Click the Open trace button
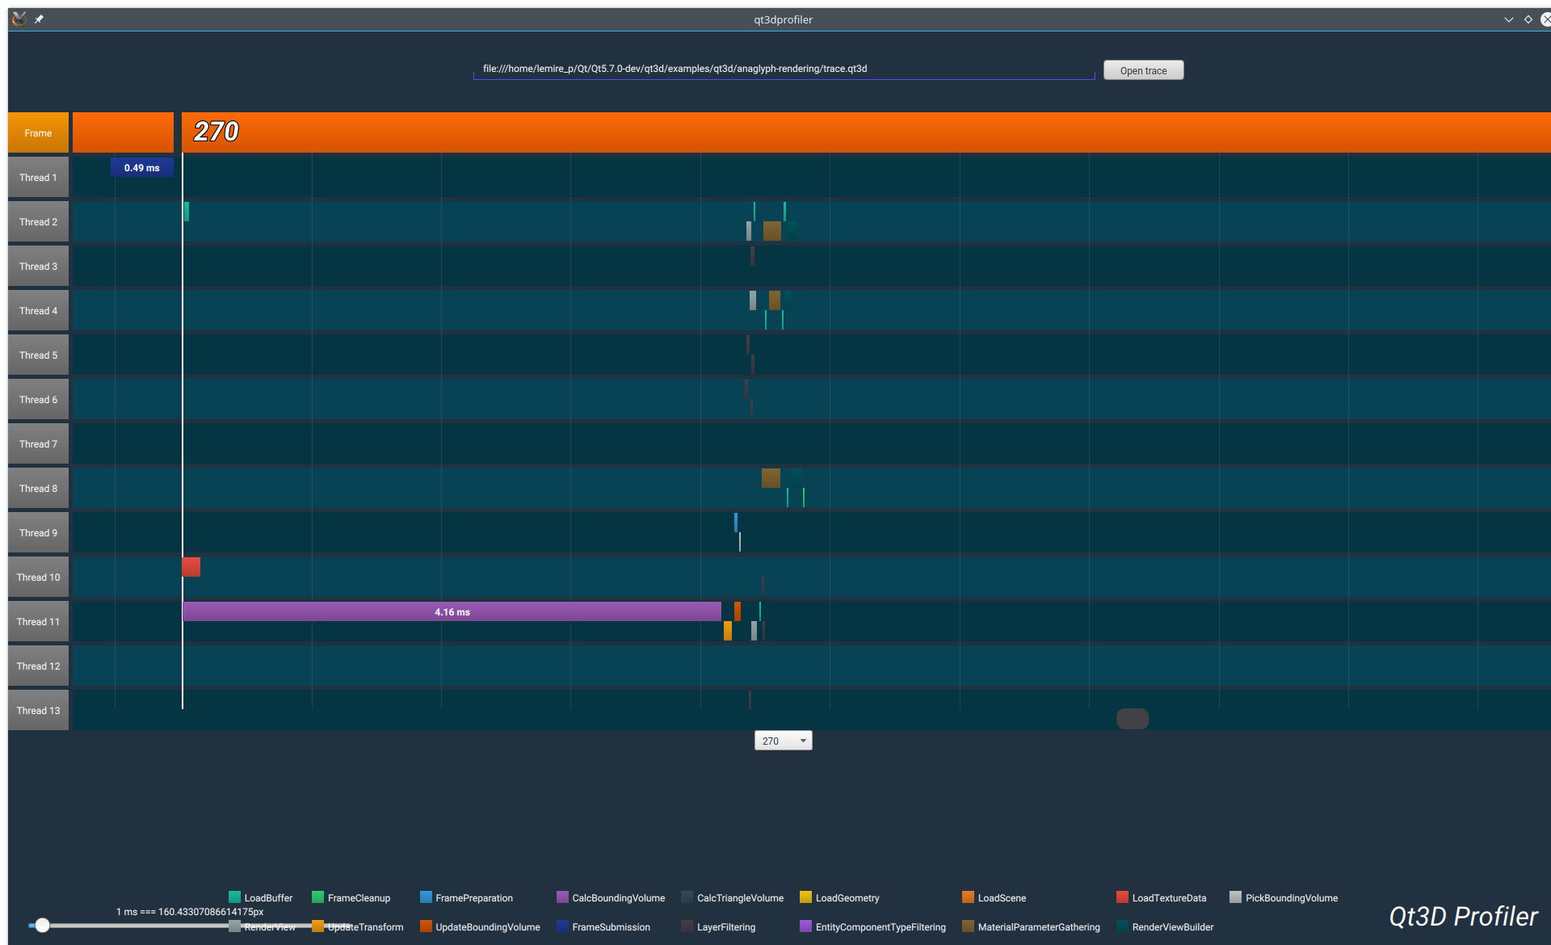1551x945 pixels. coord(1143,70)
